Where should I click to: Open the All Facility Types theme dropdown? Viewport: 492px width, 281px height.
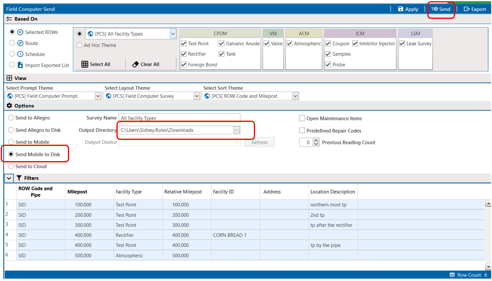pos(173,34)
